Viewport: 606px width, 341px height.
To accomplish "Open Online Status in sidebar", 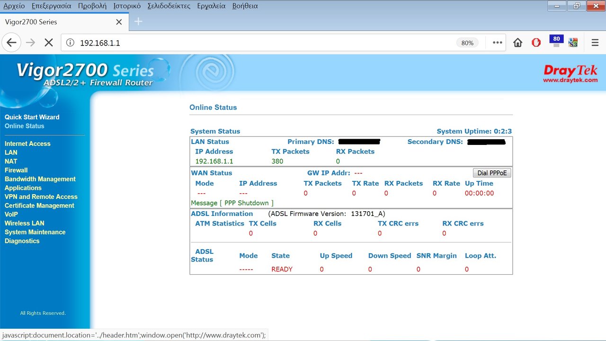I will (24, 126).
